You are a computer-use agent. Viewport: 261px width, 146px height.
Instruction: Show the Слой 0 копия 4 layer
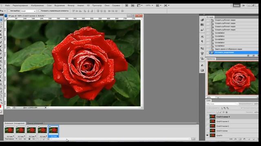tap(208, 117)
